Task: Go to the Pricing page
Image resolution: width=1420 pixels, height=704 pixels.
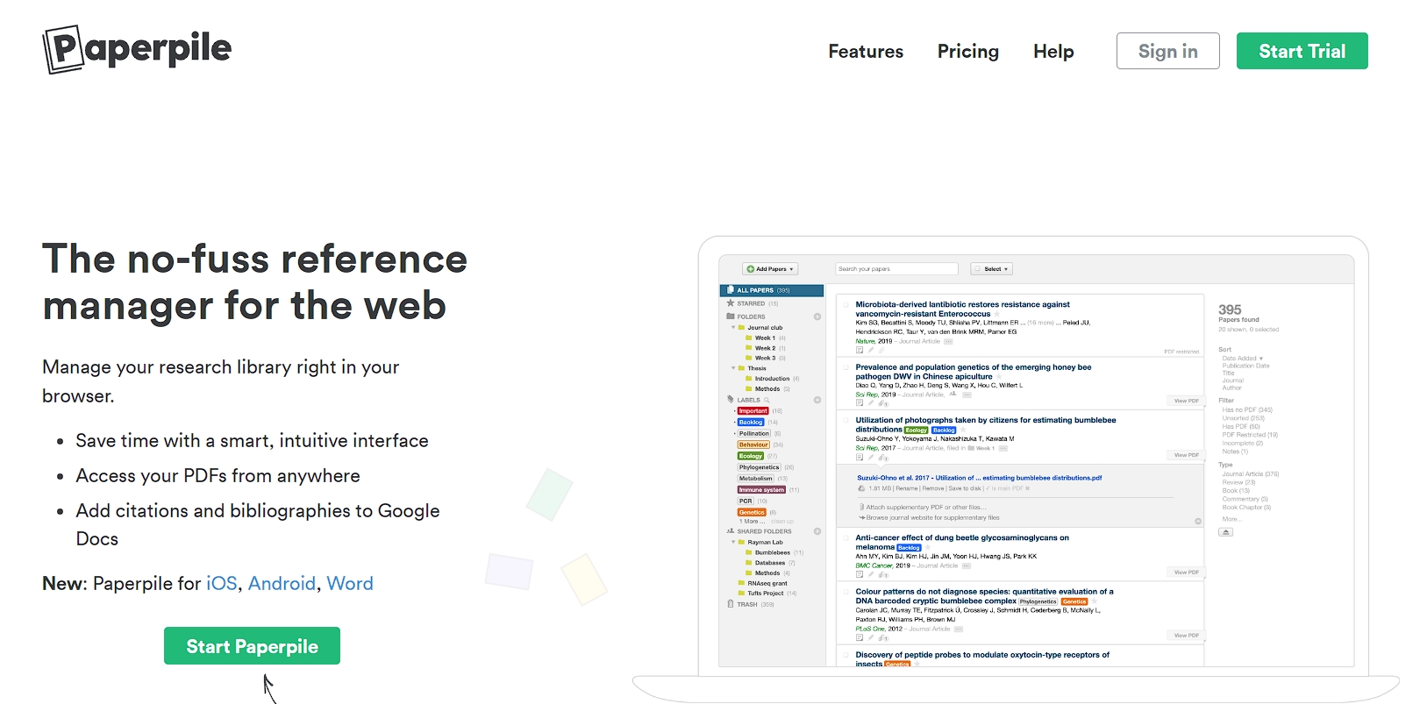Action: click(x=967, y=52)
